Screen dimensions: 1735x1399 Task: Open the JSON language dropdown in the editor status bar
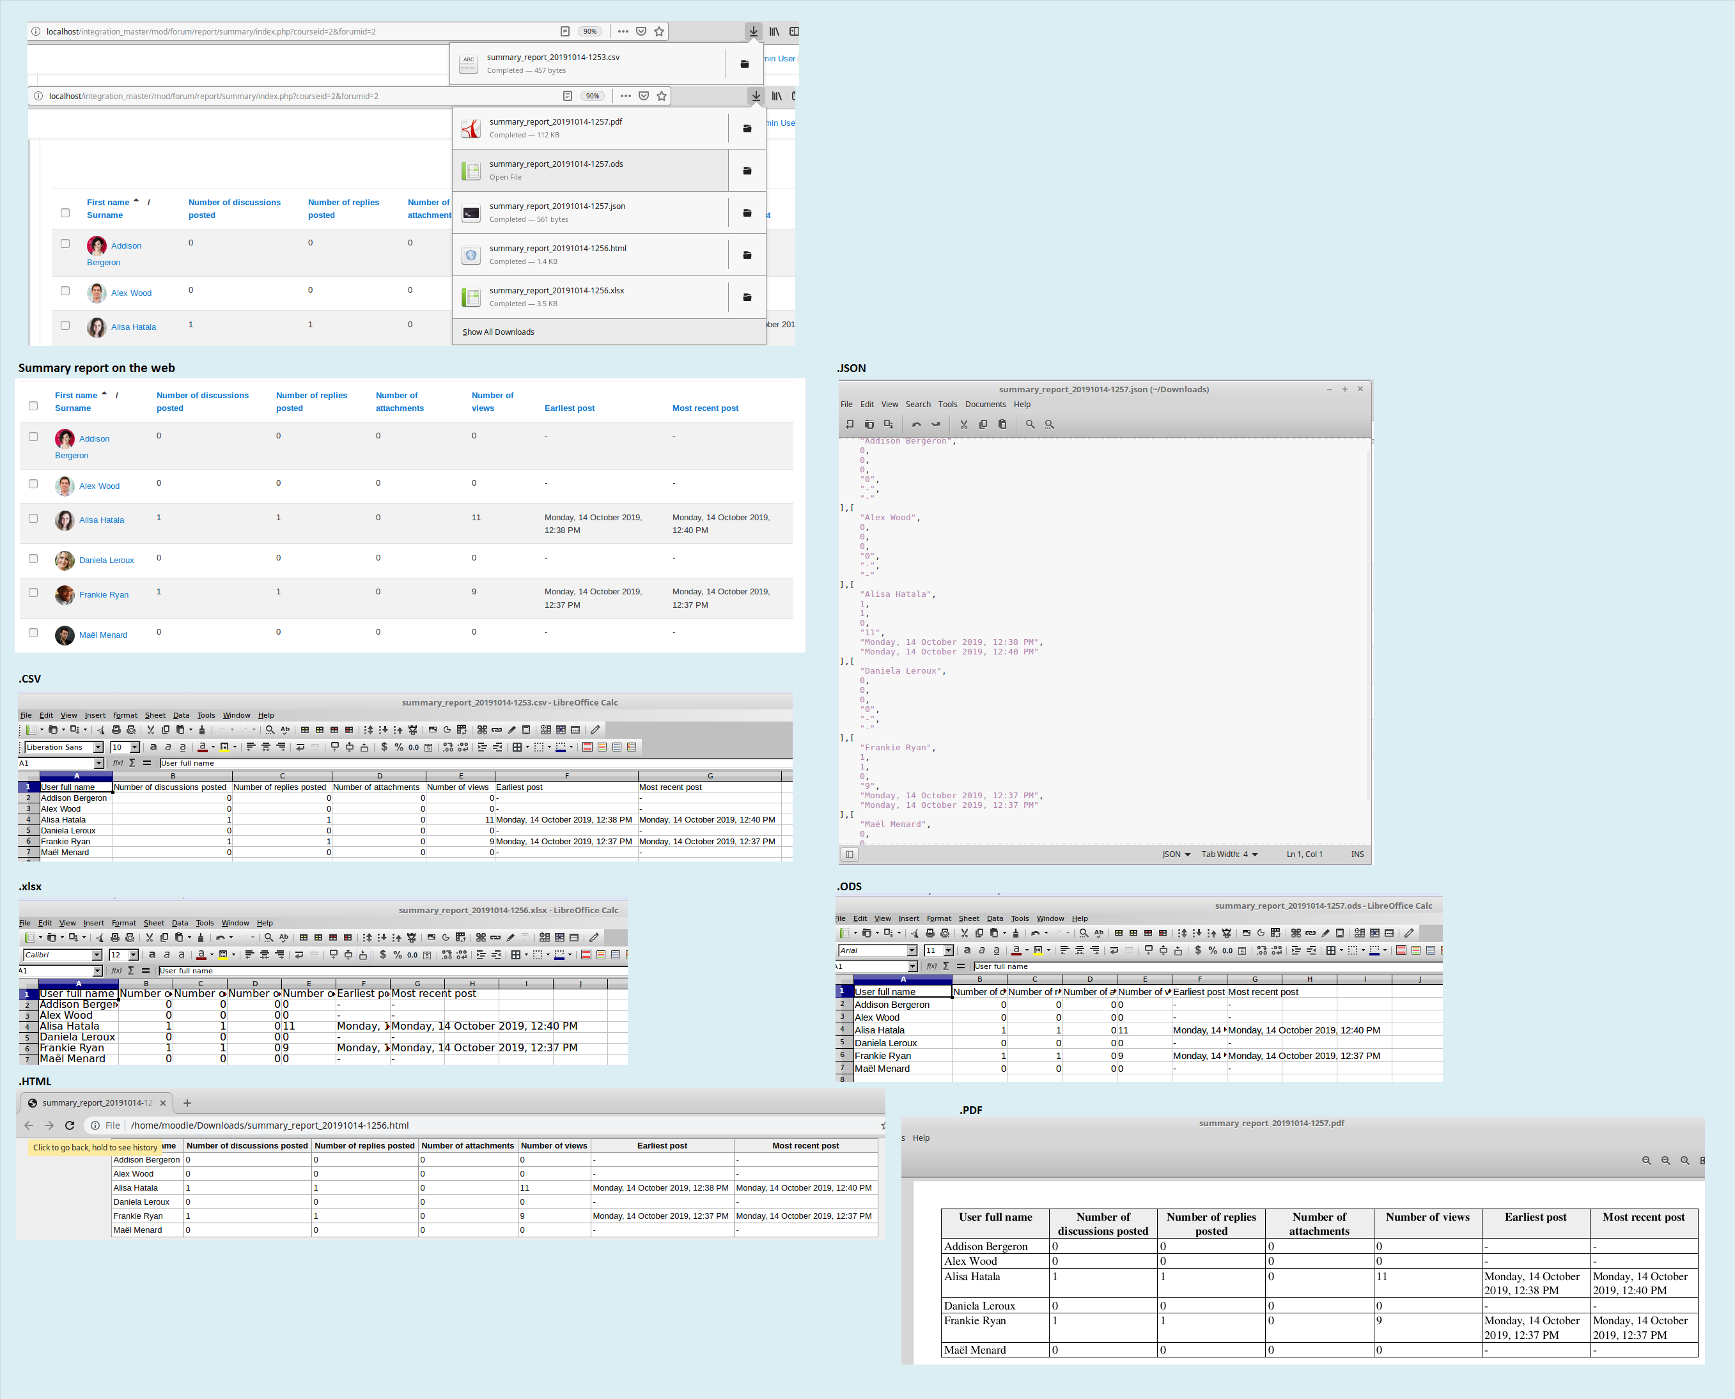(x=1176, y=854)
